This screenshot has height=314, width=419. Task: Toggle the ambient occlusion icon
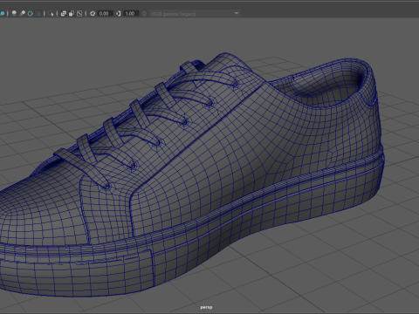click(x=22, y=13)
